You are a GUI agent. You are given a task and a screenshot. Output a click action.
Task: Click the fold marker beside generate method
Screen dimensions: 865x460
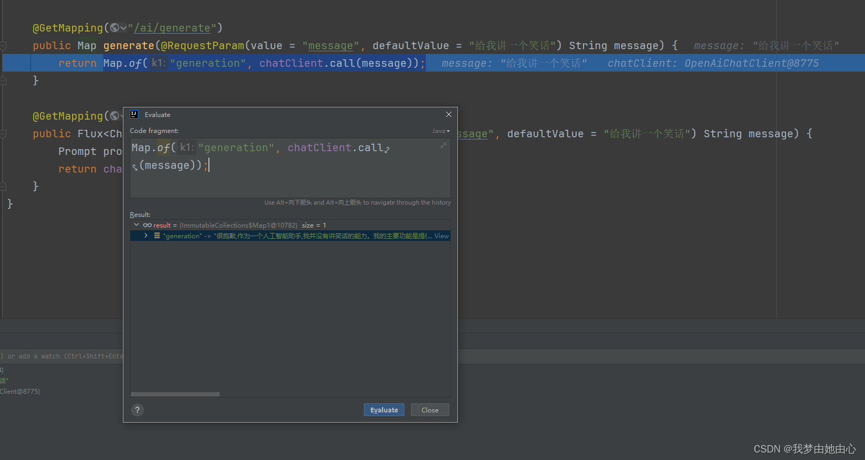click(x=3, y=45)
